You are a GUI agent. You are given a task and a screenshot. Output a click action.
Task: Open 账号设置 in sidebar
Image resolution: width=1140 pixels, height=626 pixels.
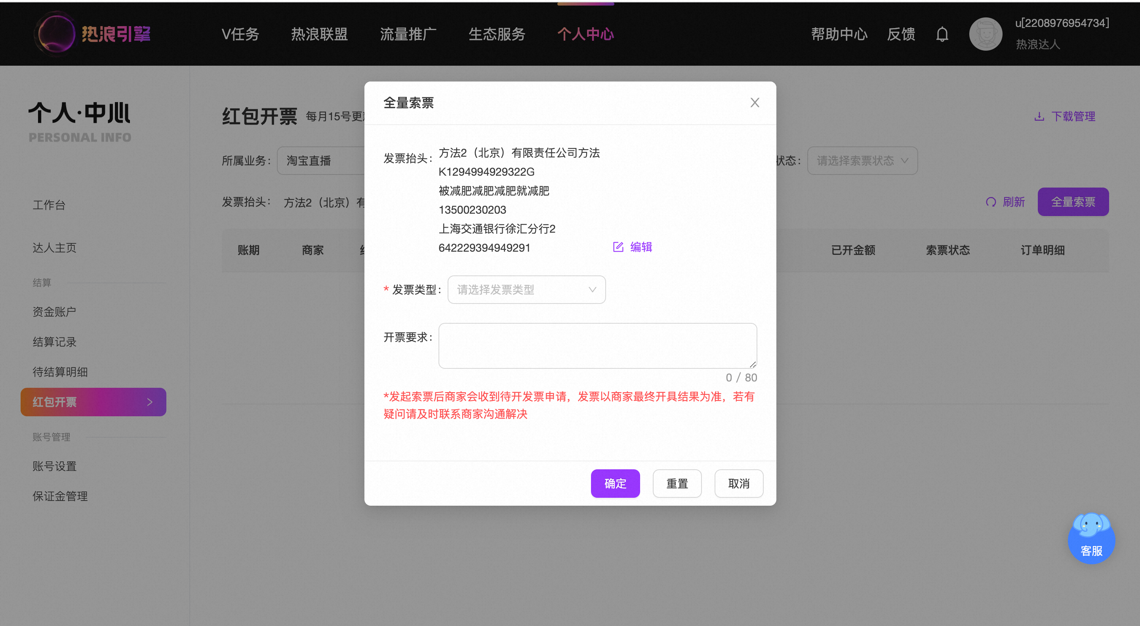pos(54,466)
